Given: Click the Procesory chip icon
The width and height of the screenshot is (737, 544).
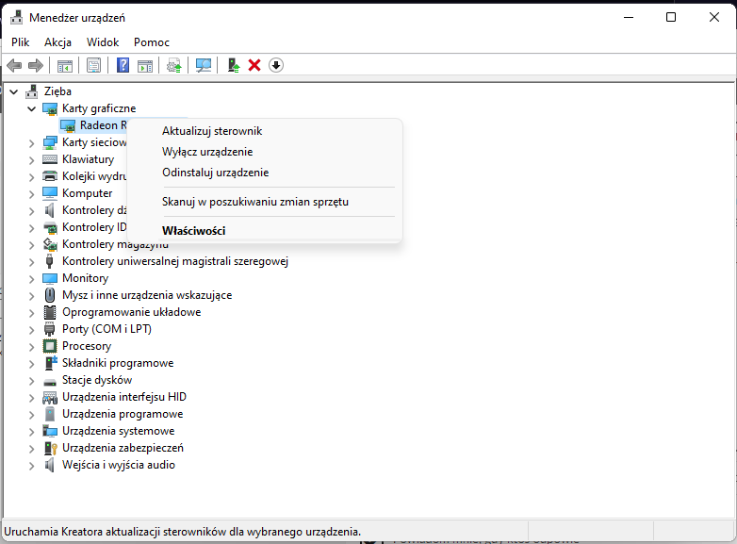Looking at the screenshot, I should (x=50, y=346).
